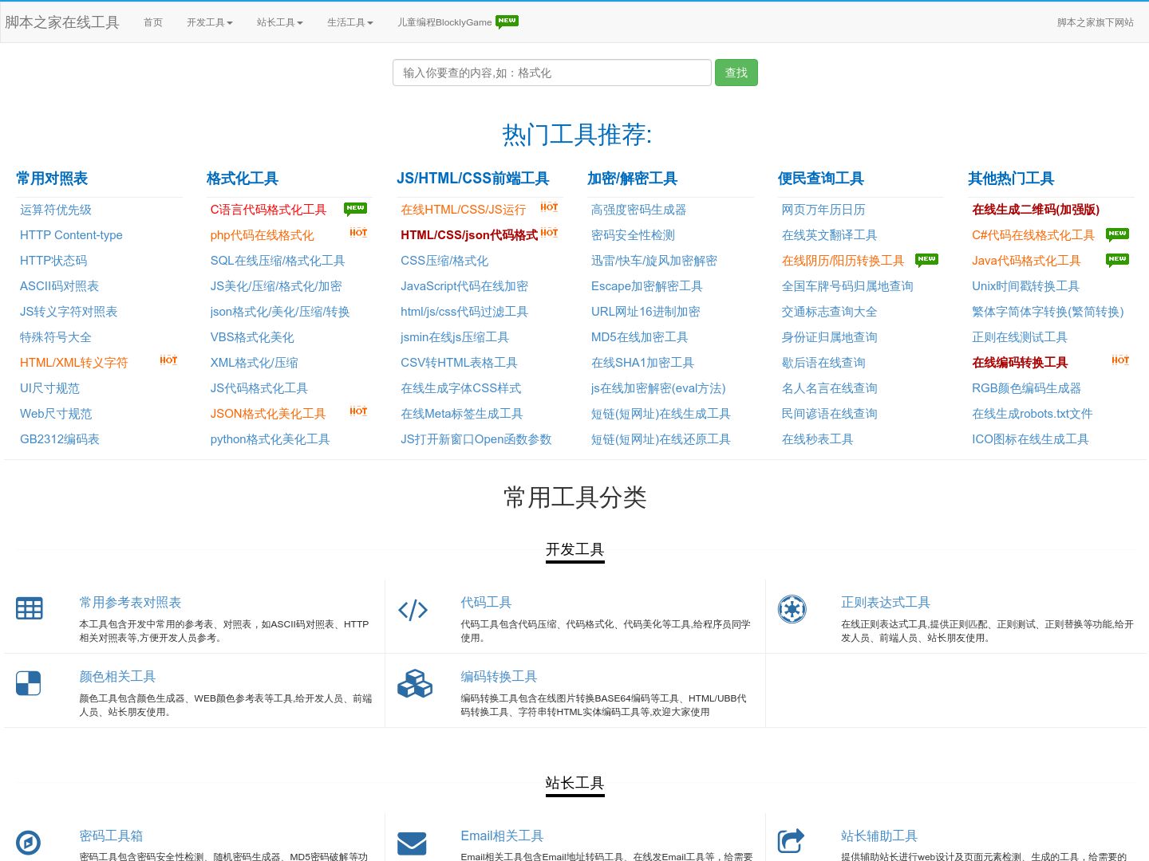The image size is (1149, 861).
Task: Open 网页万年历日历 link
Action: (823, 210)
